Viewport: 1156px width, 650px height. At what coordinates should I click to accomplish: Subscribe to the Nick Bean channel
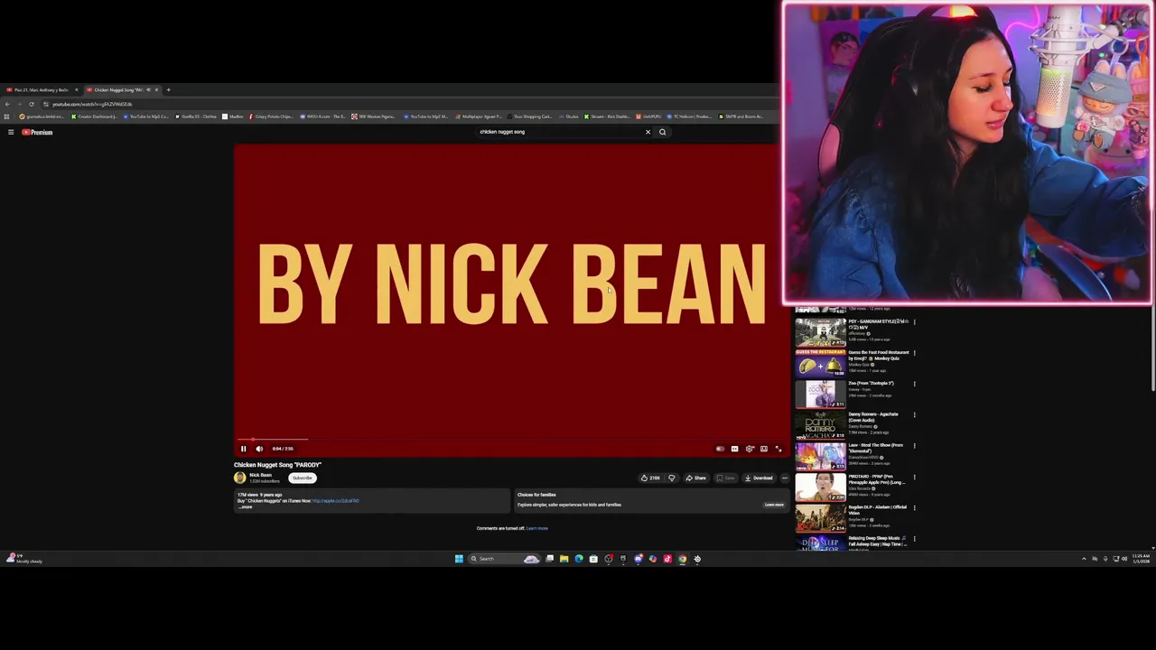point(303,478)
